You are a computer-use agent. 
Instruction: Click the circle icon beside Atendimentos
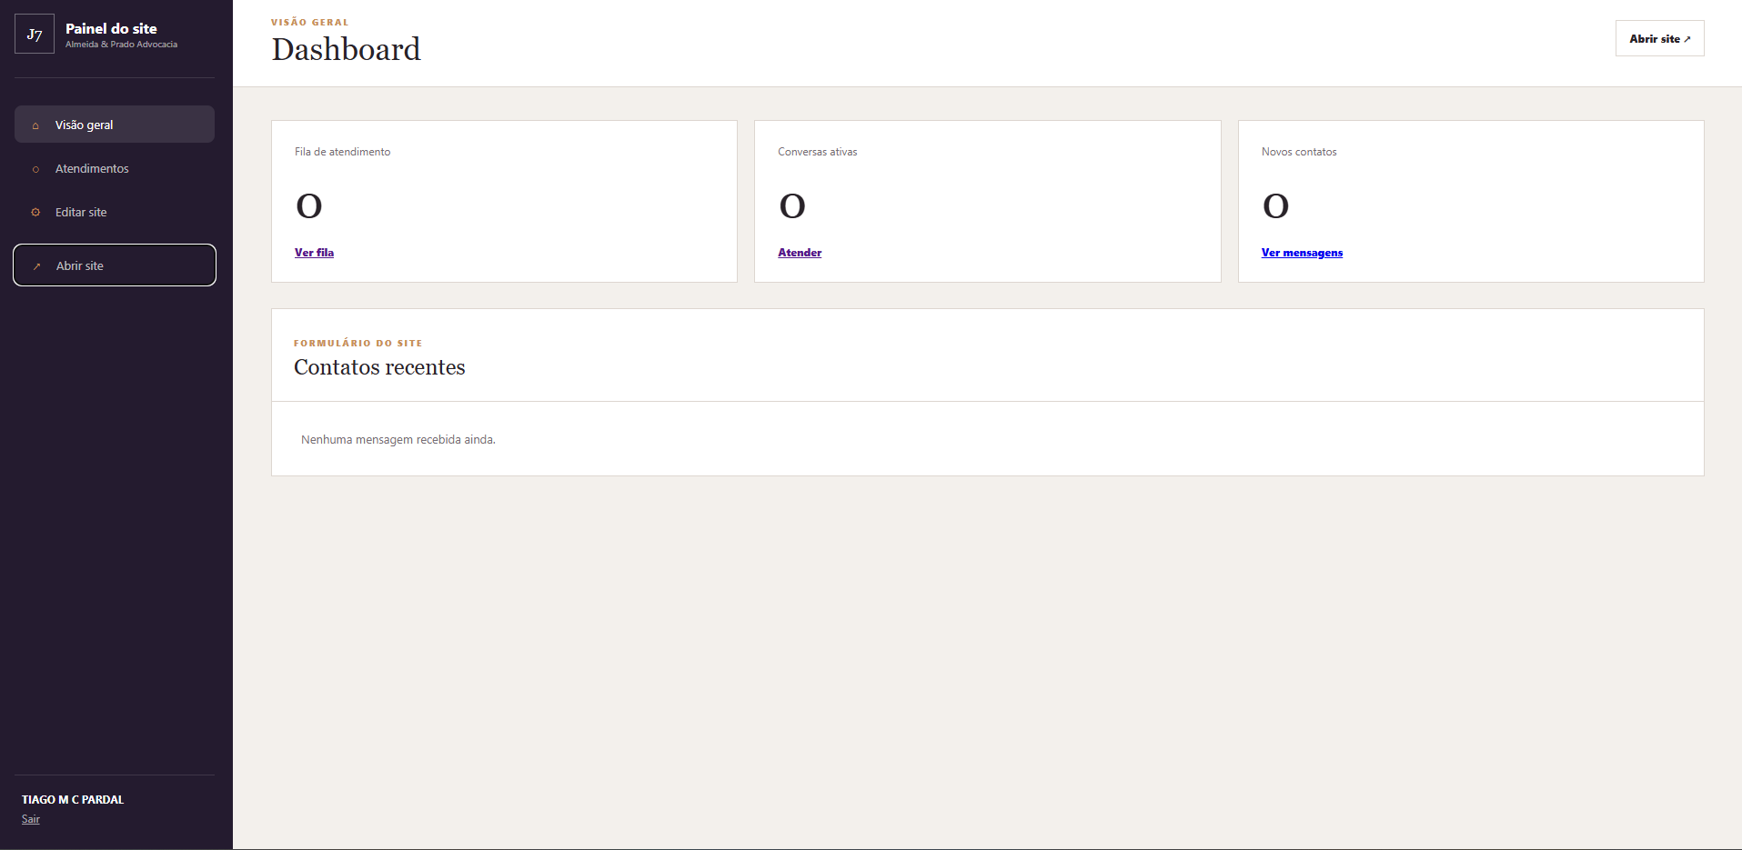click(35, 169)
